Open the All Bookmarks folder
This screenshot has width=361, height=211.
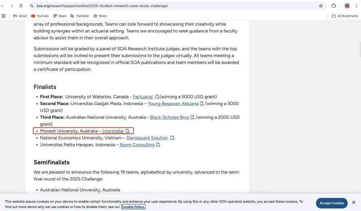345,16
